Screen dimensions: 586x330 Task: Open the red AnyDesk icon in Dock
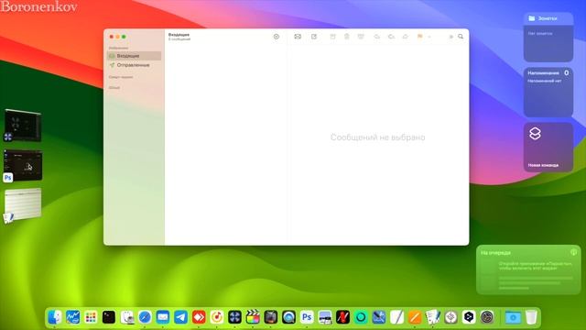click(199, 317)
